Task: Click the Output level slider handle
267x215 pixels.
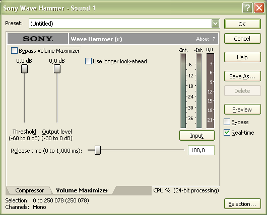Action: tap(57, 69)
